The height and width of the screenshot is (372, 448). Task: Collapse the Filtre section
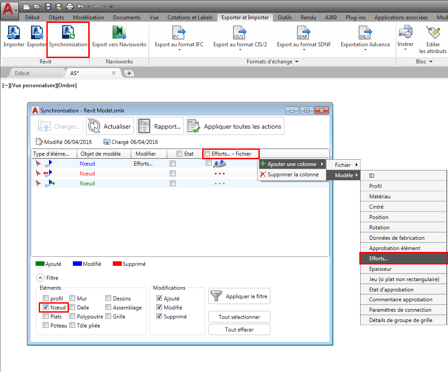click(40, 278)
